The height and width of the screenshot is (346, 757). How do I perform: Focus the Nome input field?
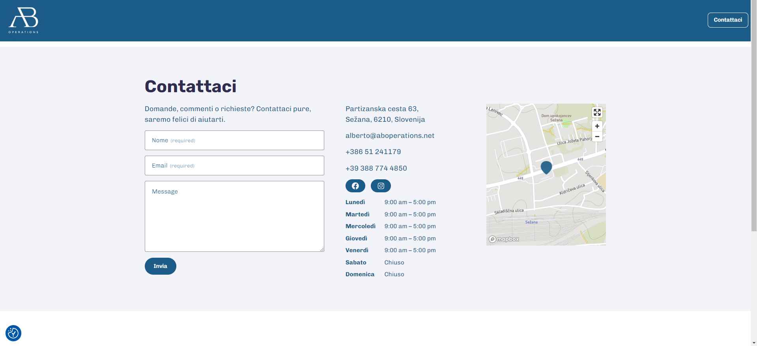click(x=234, y=140)
